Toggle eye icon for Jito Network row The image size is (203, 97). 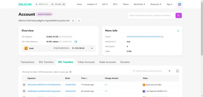point(24,91)
